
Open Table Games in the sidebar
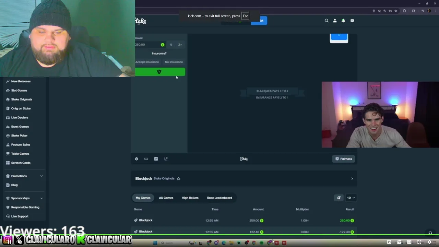point(20,154)
